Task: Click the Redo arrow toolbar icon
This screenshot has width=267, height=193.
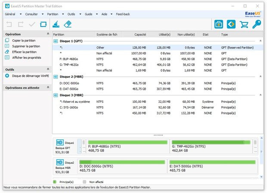Action: point(21,24)
